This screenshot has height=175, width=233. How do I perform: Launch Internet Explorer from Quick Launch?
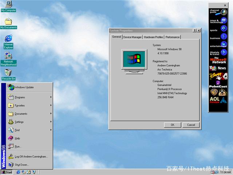[18, 172]
